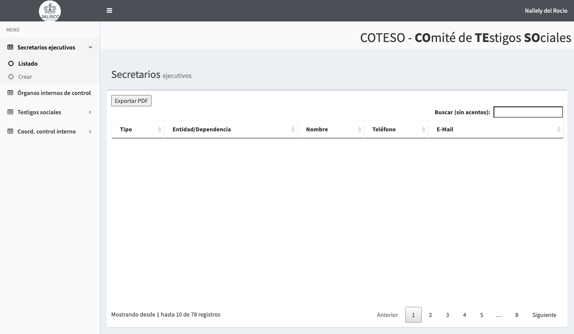This screenshot has width=574, height=334.
Task: Open Órganos internos de control menu
Action: point(50,93)
